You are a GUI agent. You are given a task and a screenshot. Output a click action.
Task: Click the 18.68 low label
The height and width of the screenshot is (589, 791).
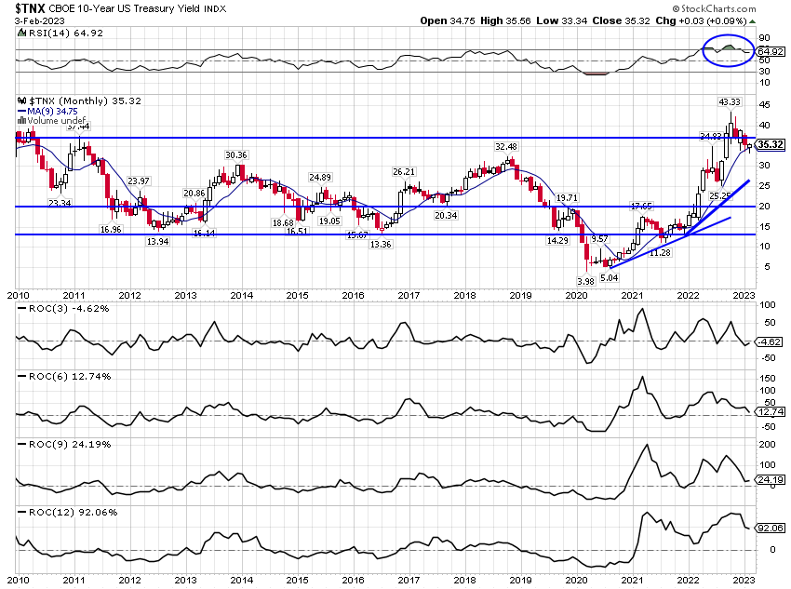tap(283, 223)
